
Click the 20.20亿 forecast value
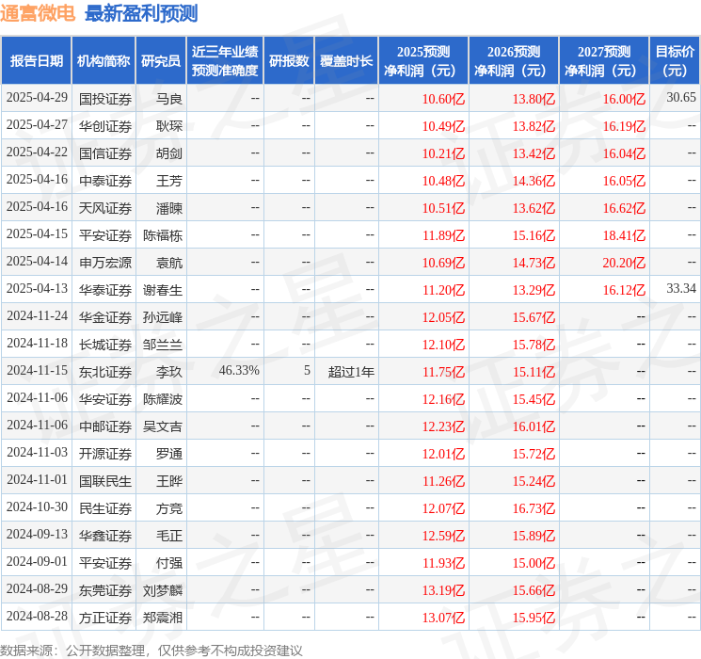pyautogui.click(x=624, y=262)
